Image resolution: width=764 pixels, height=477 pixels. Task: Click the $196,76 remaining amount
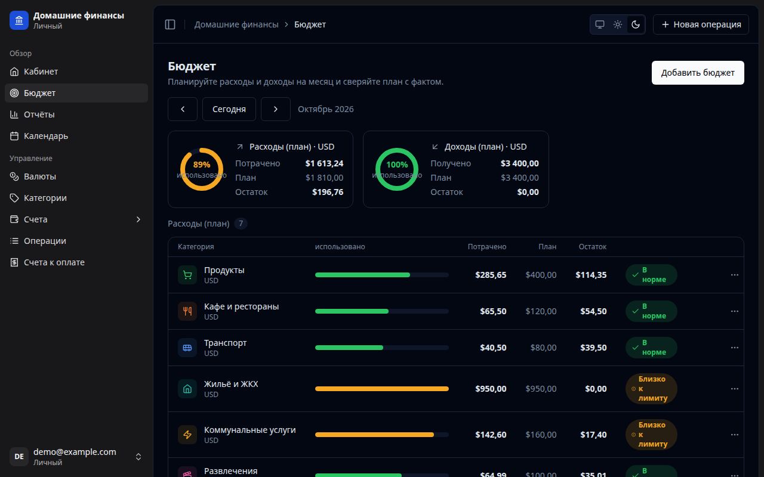pos(328,192)
